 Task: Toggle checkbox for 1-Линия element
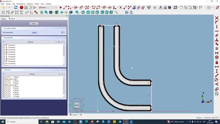coord(4,77)
